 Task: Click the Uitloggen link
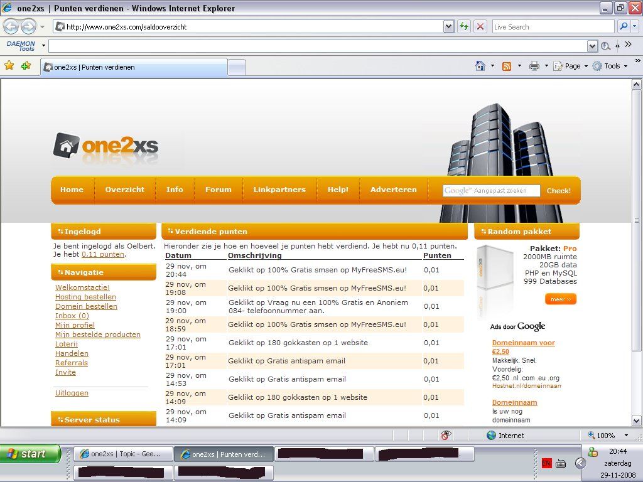(x=72, y=393)
